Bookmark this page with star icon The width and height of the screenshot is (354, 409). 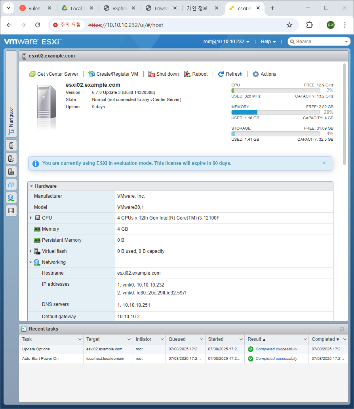point(289,25)
